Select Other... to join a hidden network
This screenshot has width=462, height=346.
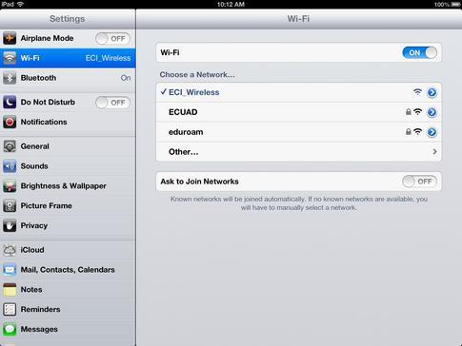pos(298,152)
